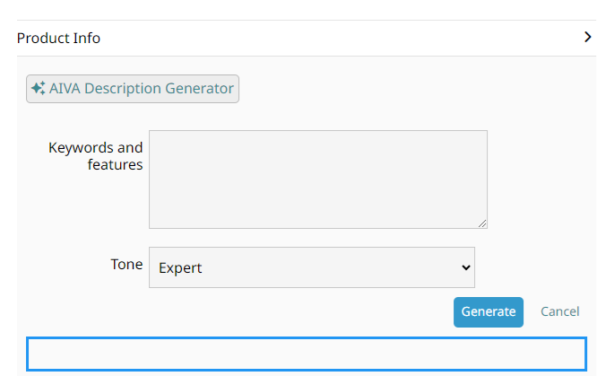The image size is (606, 376).
Task: Select the Product Info heading text
Action: (x=58, y=38)
